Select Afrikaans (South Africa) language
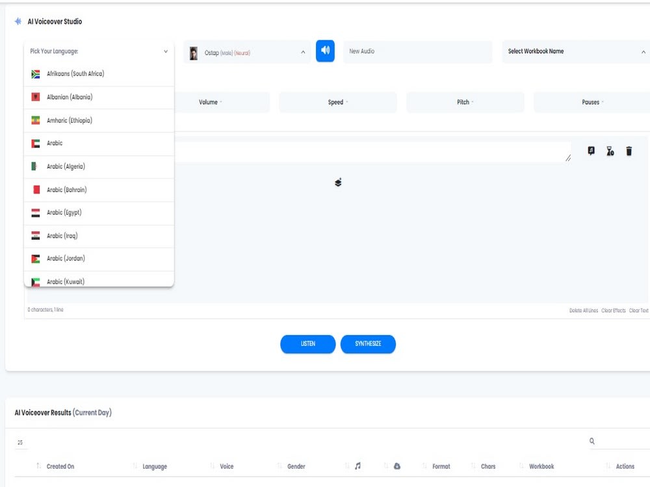Screen dimensions: 650x487 pyautogui.click(x=99, y=74)
